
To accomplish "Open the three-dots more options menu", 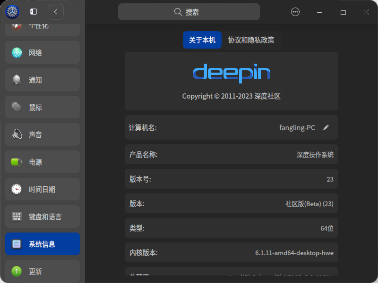I will [295, 12].
